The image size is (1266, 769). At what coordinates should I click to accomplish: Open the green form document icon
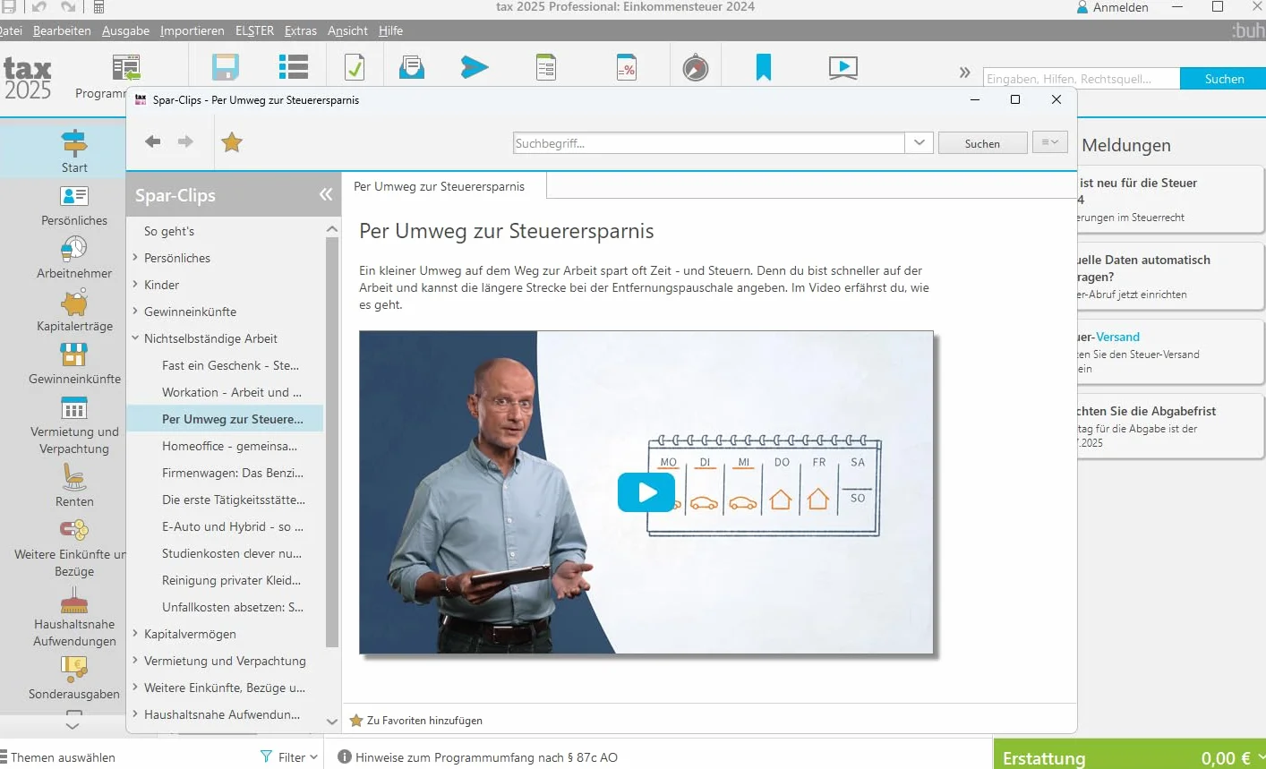(546, 67)
